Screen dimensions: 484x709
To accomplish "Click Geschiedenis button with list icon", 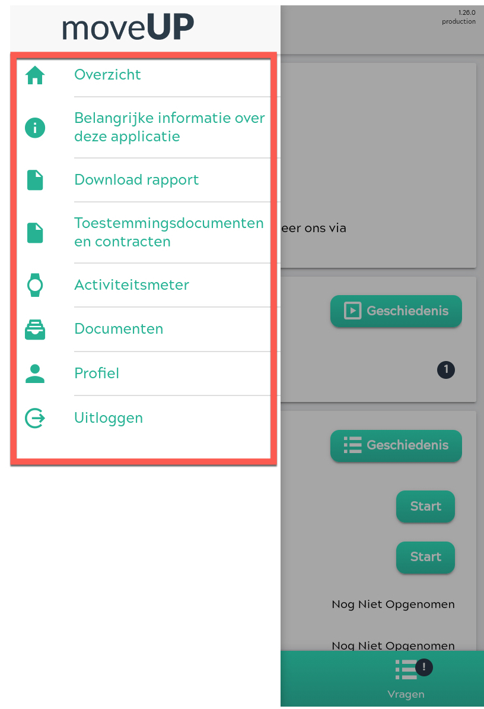I will coord(396,445).
